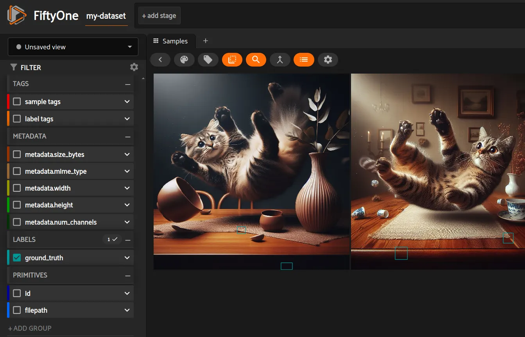The height and width of the screenshot is (337, 525).
Task: Open the field visibility list icon
Action: [304, 59]
